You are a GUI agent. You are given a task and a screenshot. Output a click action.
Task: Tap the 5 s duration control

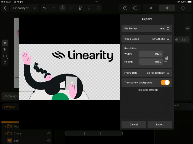[181, 39]
